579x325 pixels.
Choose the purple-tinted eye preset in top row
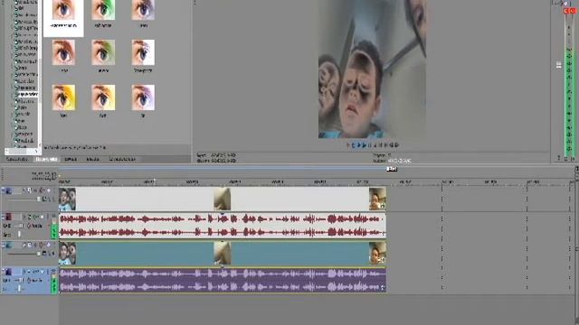143,10
